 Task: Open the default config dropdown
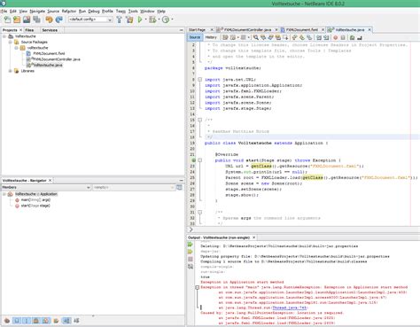[90, 19]
